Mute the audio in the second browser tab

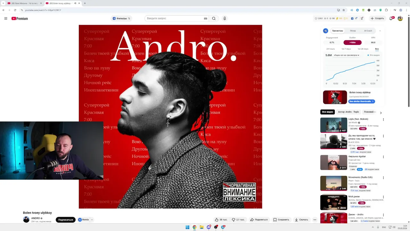[x=75, y=3]
